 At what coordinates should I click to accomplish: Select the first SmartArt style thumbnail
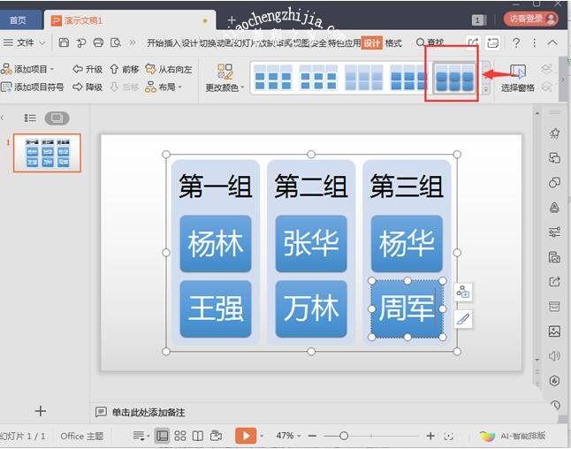pyautogui.click(x=273, y=77)
